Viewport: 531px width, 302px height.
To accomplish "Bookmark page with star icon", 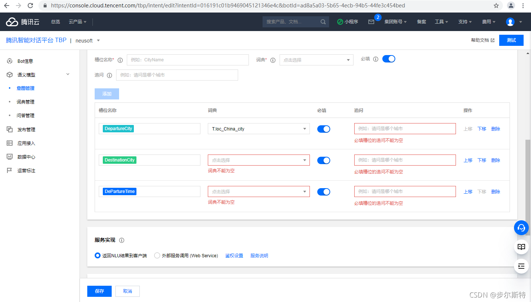I will [496, 6].
